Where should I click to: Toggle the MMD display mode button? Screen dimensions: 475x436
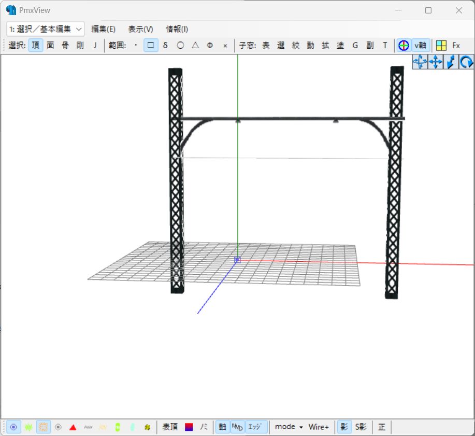tap(237, 427)
